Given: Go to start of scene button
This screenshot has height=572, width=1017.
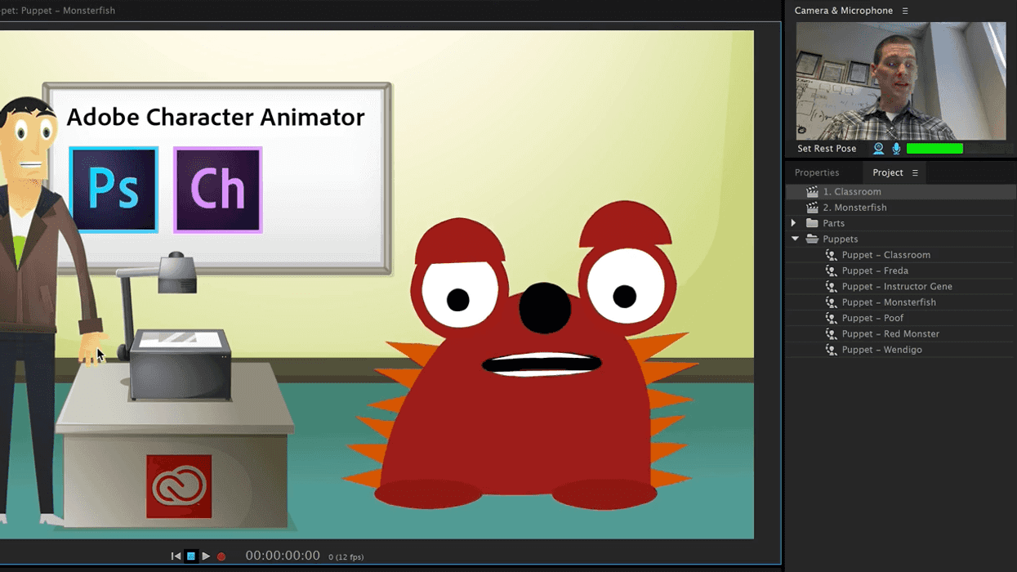Looking at the screenshot, I should click(176, 556).
